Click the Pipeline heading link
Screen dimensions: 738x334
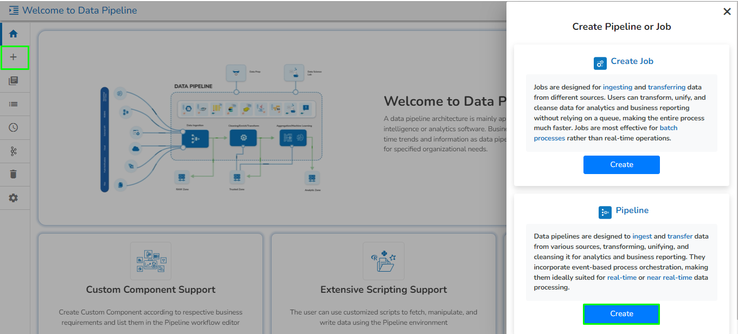pos(632,210)
